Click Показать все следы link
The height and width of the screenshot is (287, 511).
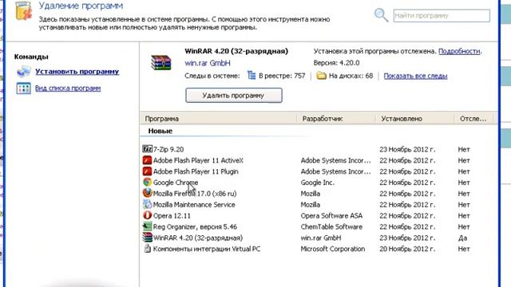point(415,76)
